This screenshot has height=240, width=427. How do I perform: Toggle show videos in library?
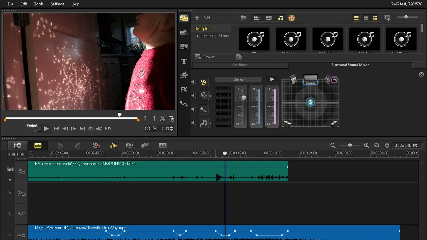[257, 18]
